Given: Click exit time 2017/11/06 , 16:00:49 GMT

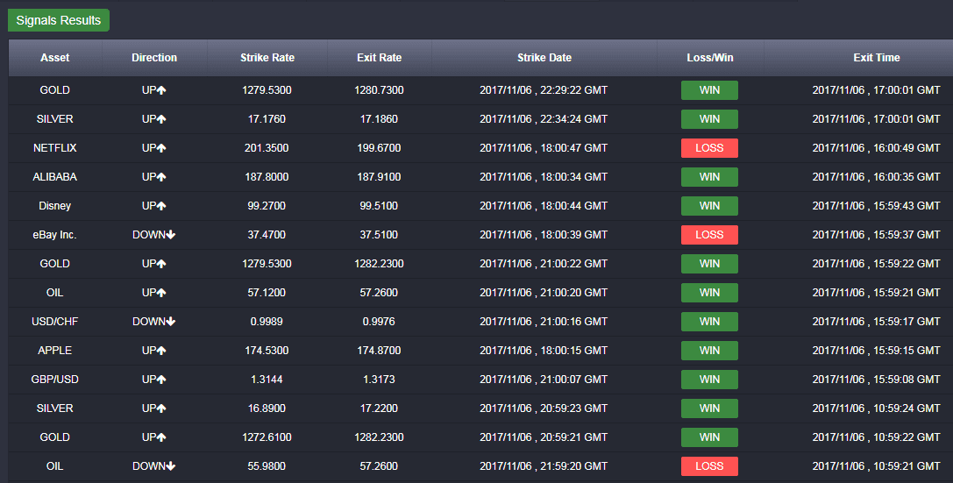Looking at the screenshot, I should pos(877,148).
